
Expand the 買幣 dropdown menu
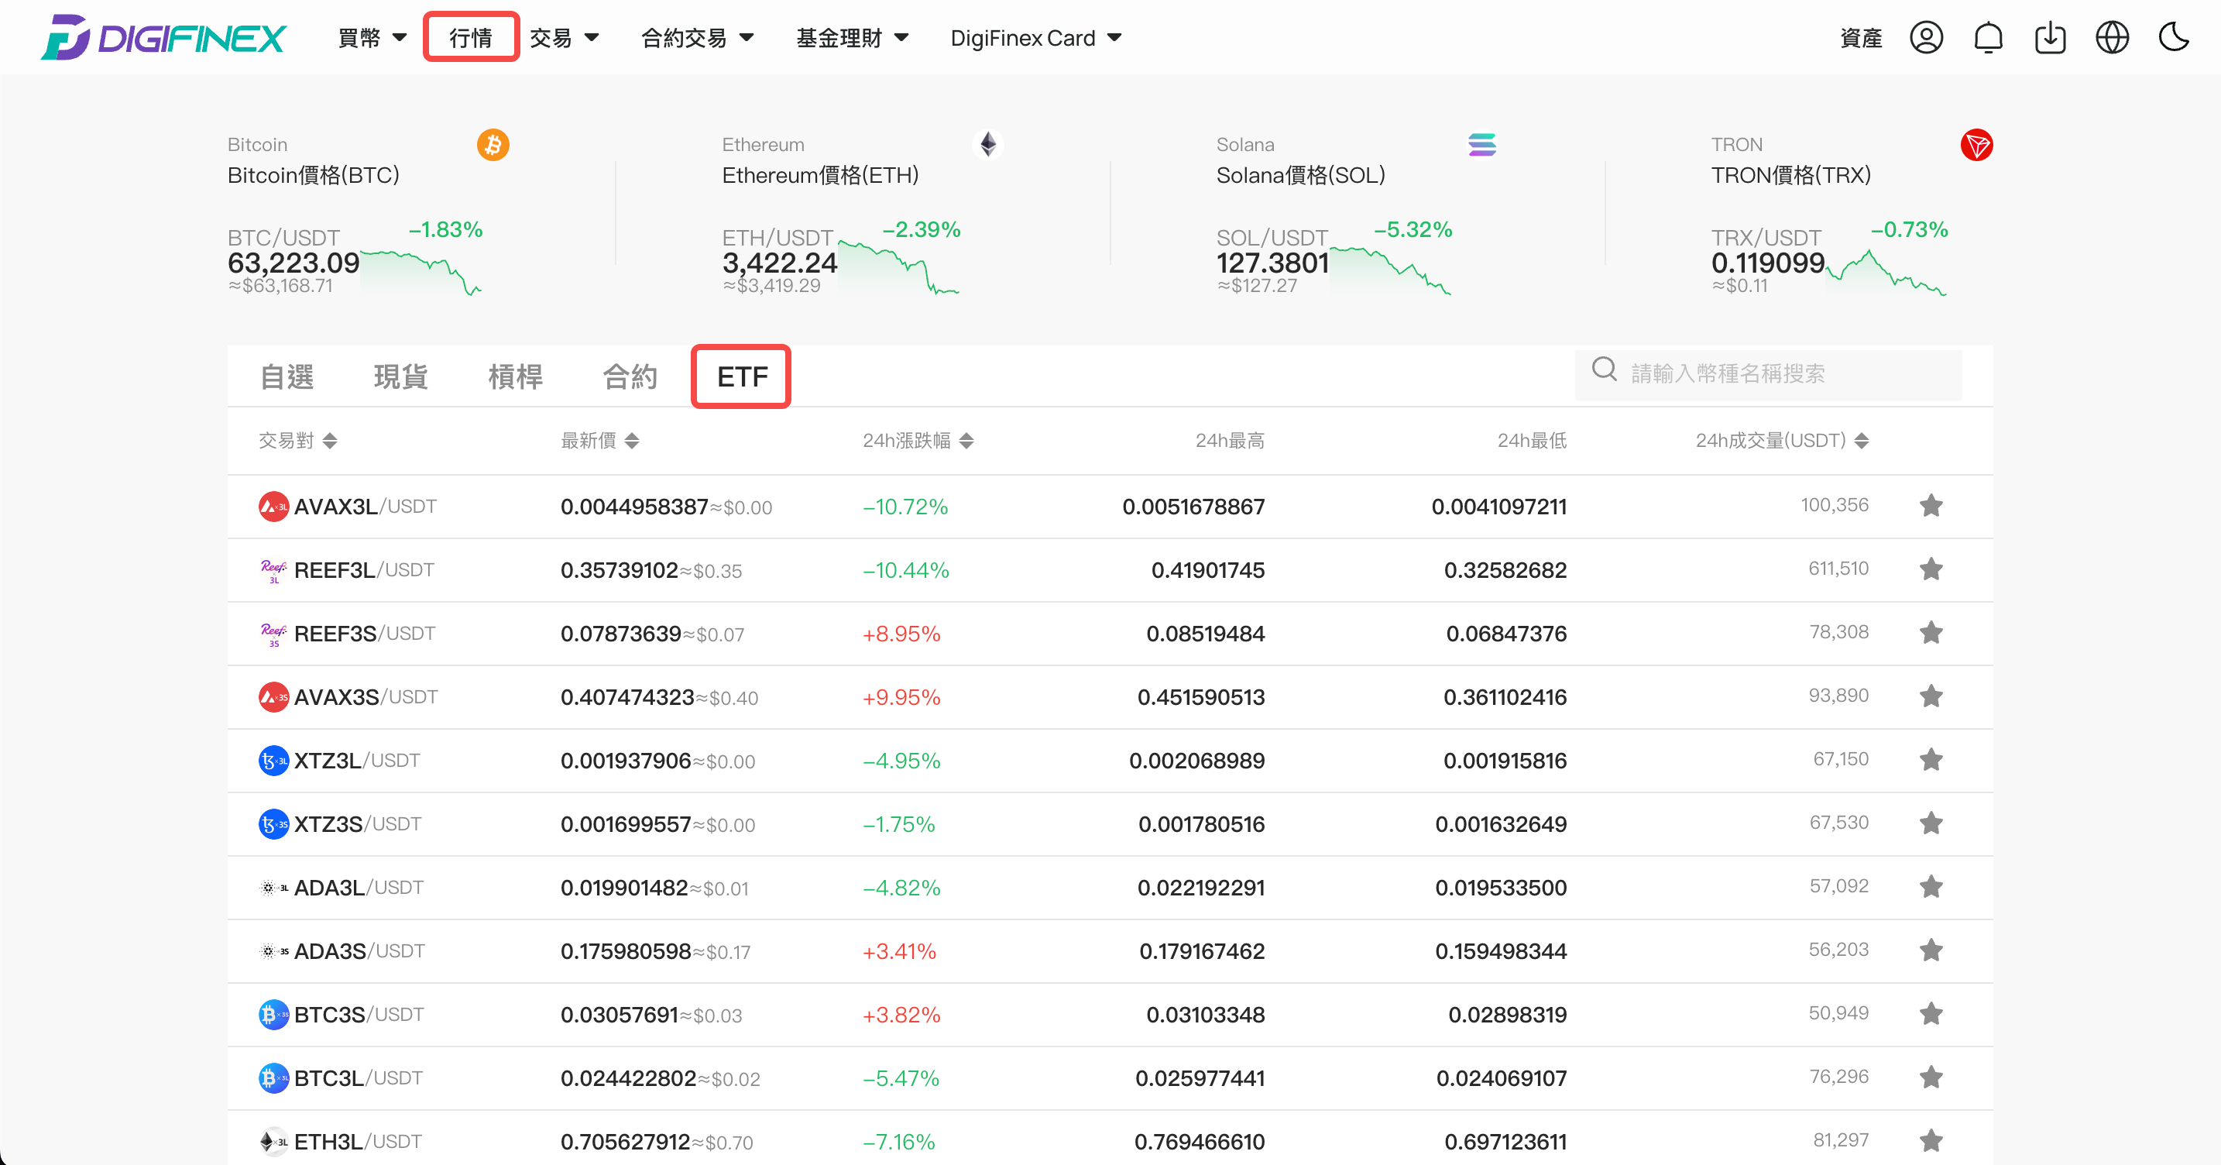372,38
